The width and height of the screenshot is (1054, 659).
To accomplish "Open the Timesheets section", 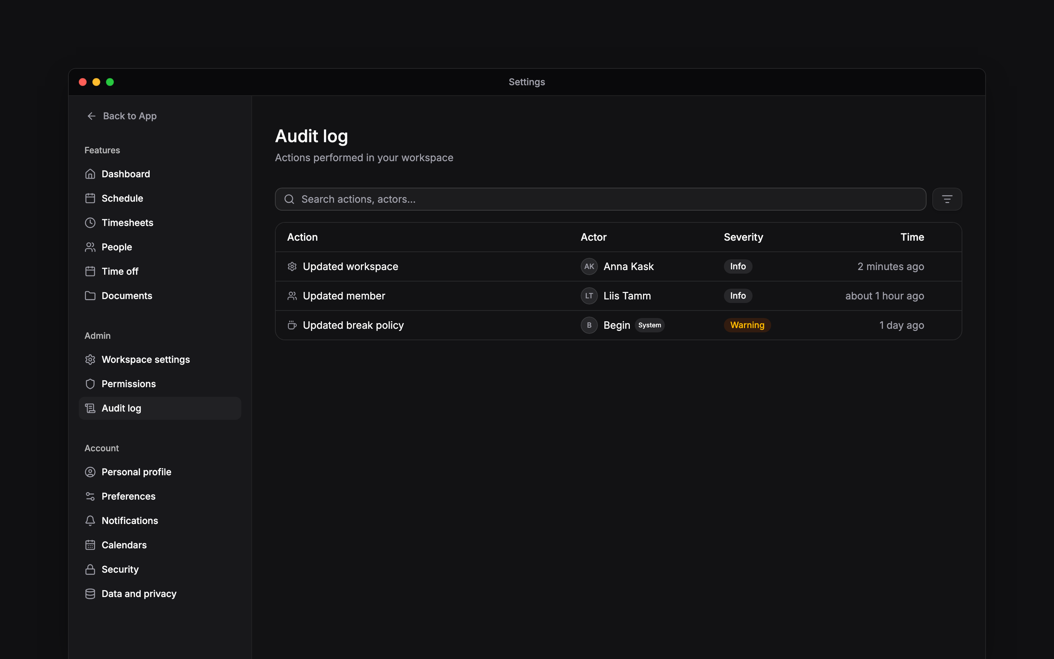I will (160, 223).
